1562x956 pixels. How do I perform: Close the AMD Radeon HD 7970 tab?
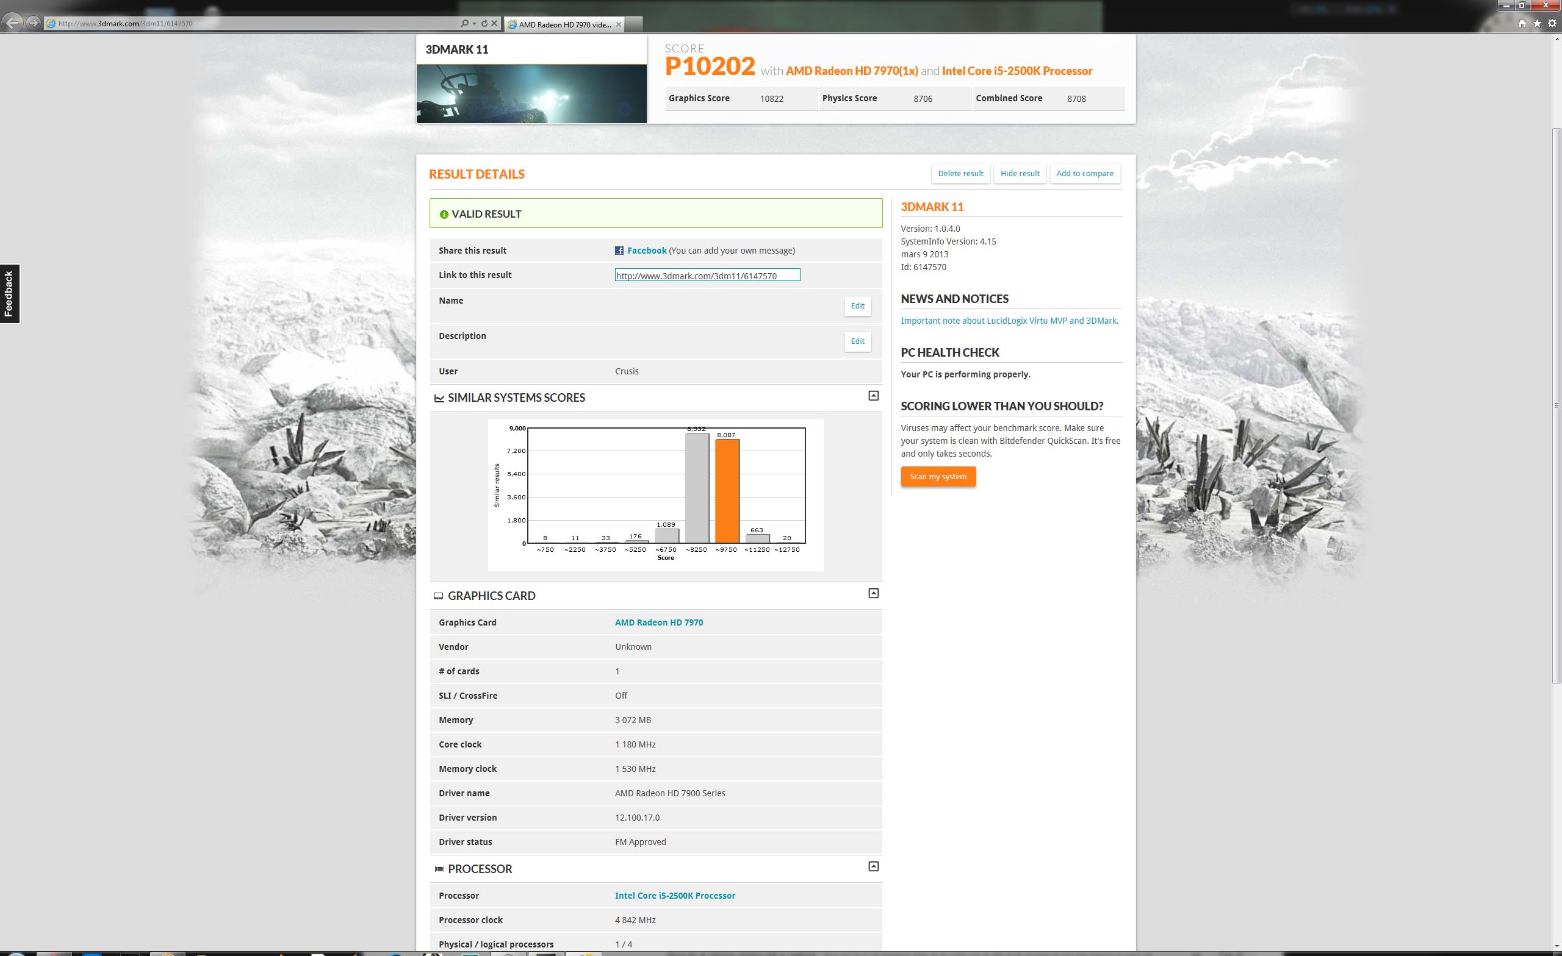619,24
